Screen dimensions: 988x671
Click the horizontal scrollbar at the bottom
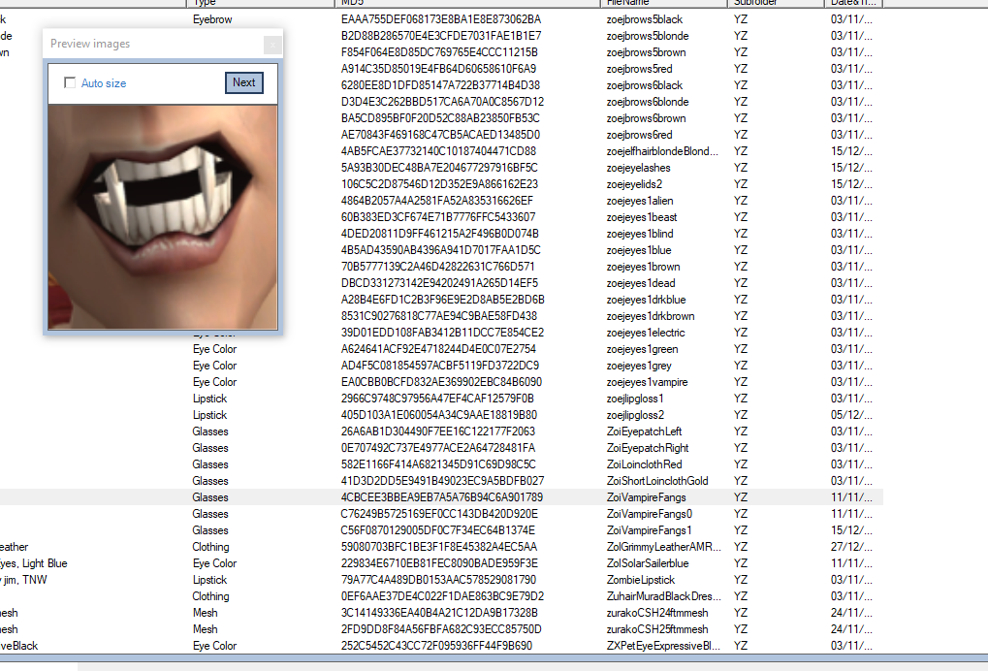click(485, 664)
